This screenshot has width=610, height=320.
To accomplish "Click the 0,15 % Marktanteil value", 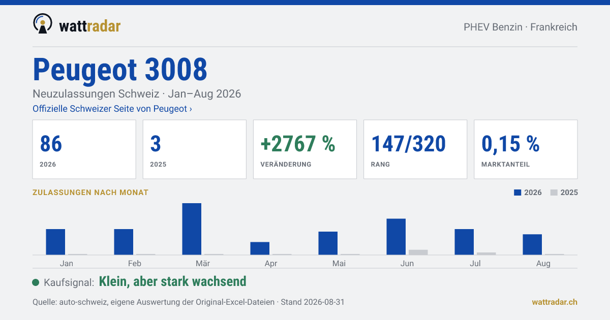I will (510, 144).
